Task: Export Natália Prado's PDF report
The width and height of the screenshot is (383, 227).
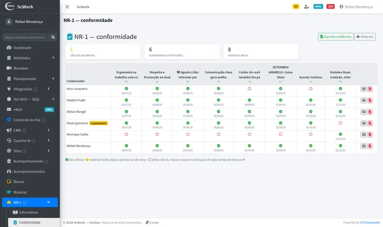Action: click(370, 100)
